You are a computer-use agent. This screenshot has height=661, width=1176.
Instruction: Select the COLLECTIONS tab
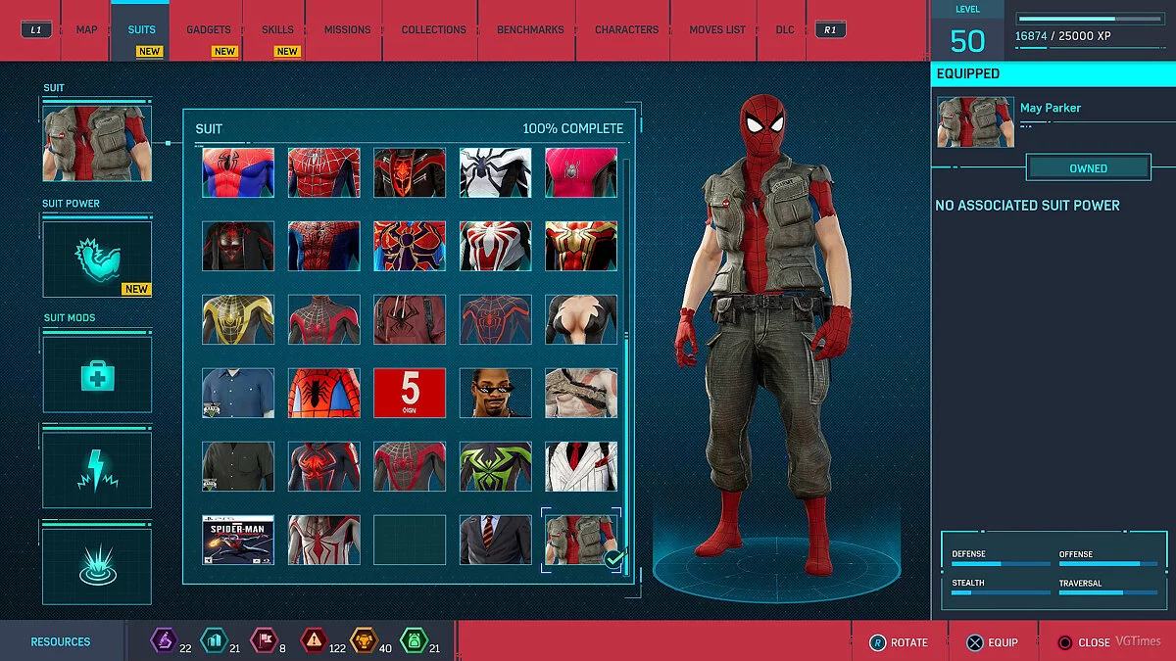pyautogui.click(x=432, y=28)
